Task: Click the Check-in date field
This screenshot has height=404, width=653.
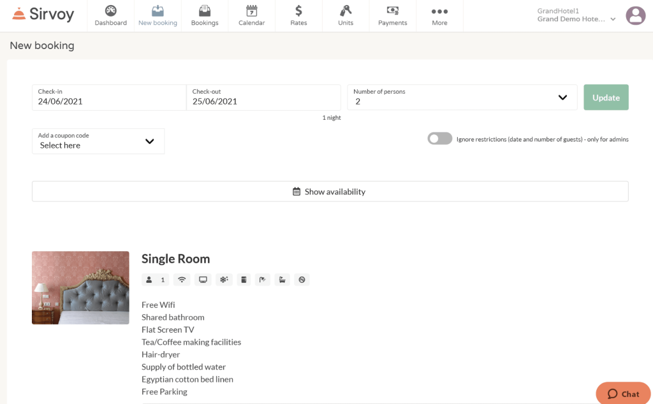Action: coord(108,97)
